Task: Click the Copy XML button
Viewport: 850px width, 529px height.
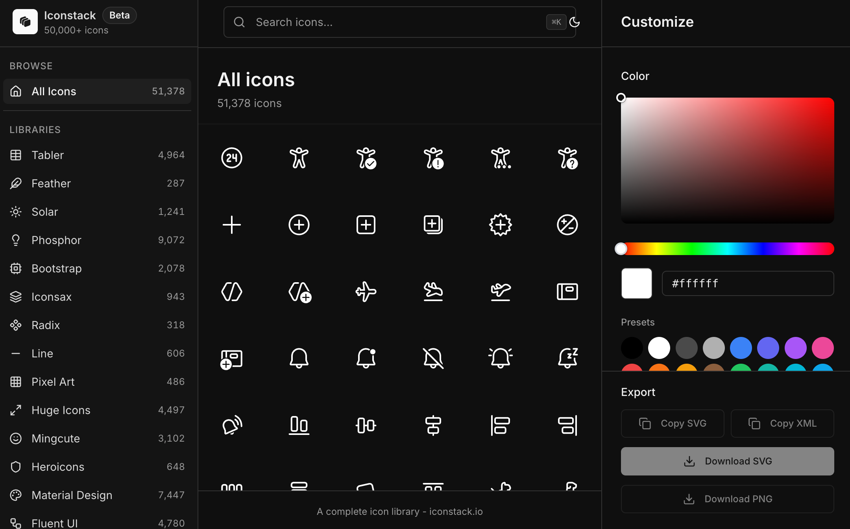Action: click(782, 424)
